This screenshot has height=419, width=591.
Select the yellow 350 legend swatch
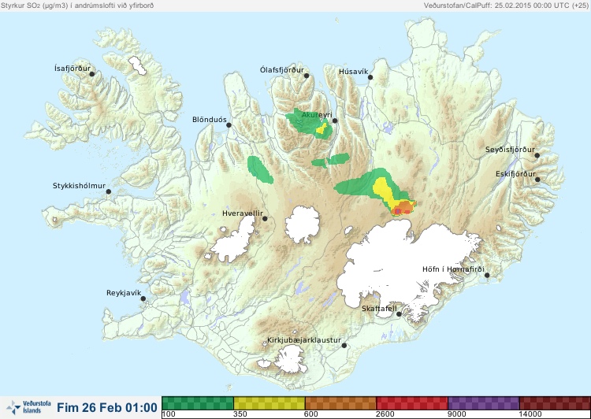269,402
